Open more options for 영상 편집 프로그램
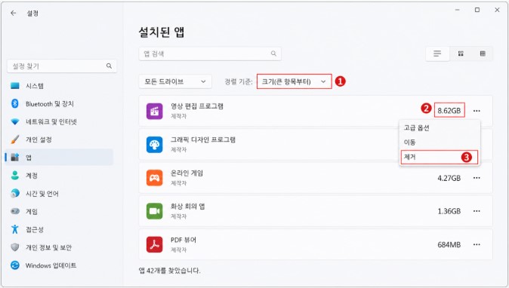Viewport: 509px width, 288px height. click(477, 111)
